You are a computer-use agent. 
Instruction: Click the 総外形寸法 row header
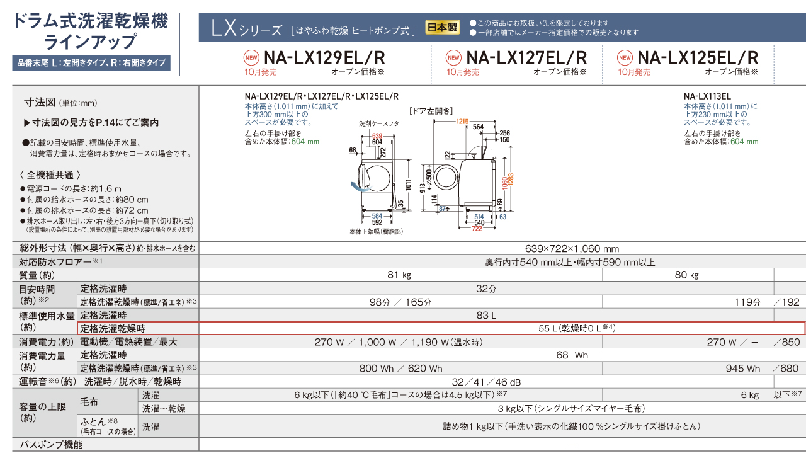tap(104, 248)
